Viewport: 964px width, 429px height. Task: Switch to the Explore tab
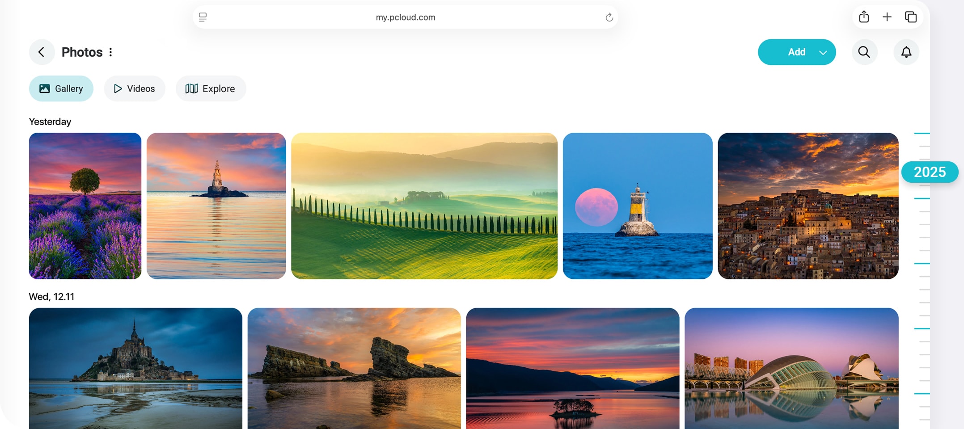211,88
